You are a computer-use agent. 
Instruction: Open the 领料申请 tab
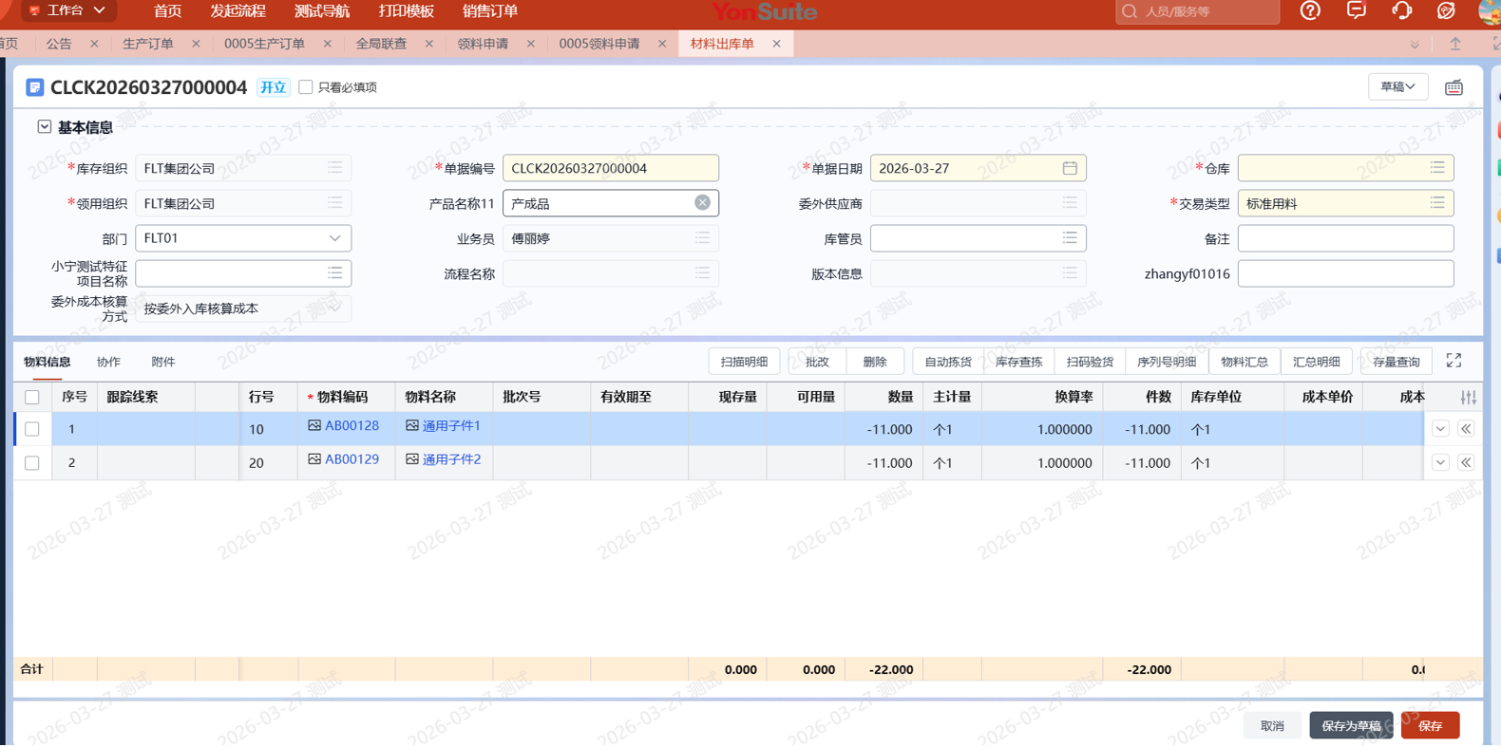pyautogui.click(x=483, y=44)
